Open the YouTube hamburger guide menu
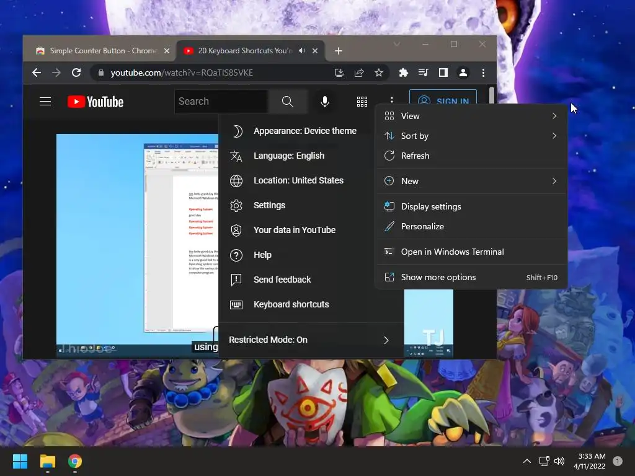The width and height of the screenshot is (635, 476). (x=45, y=101)
